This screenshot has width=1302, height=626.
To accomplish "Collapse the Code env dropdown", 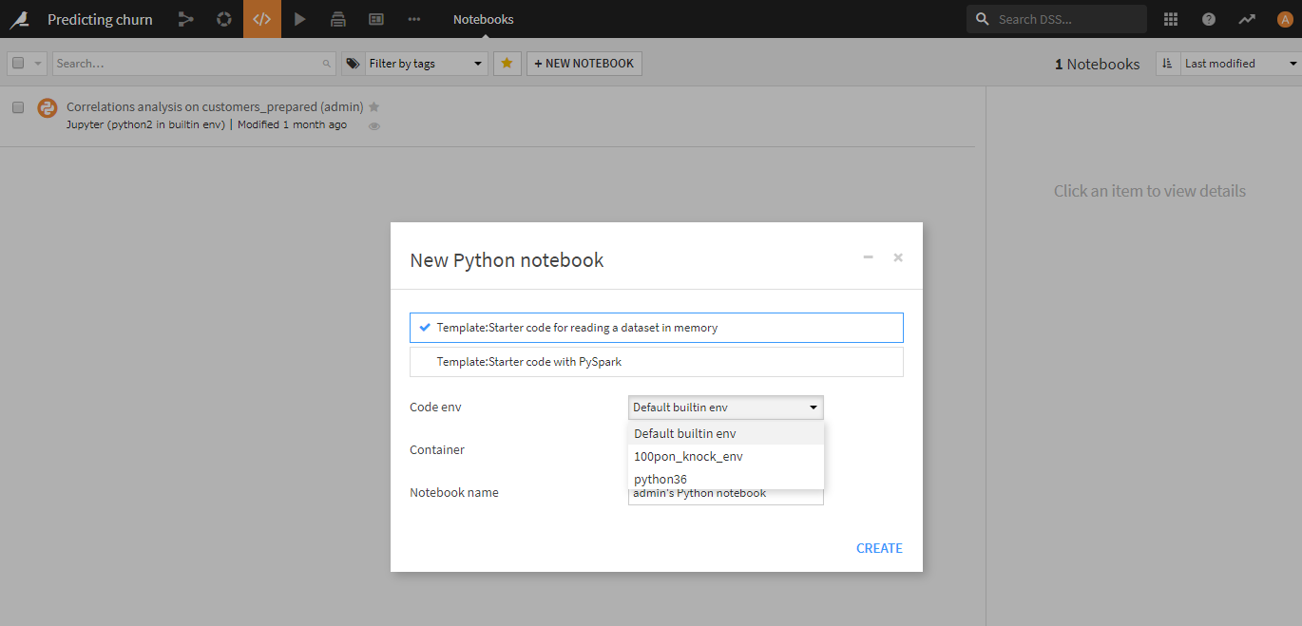I will tap(725, 408).
